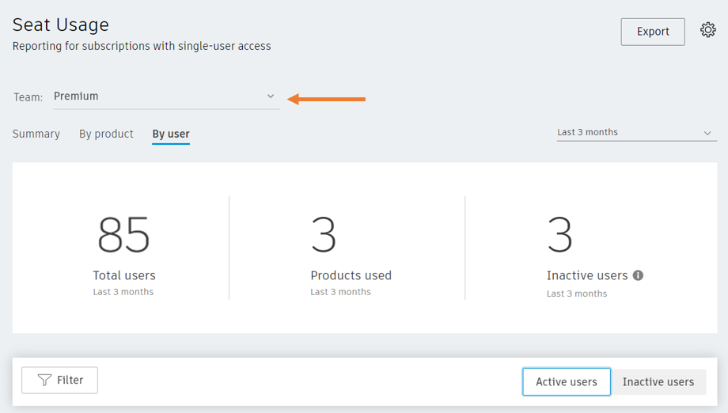Click the Products used label
Screen dimensions: 728x413
coord(351,275)
